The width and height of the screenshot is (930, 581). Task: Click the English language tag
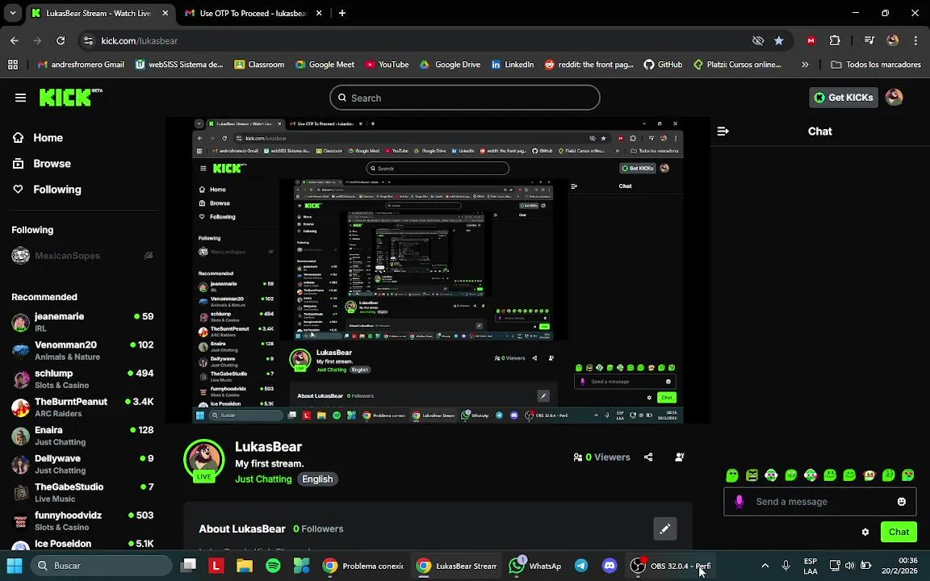pyautogui.click(x=317, y=479)
